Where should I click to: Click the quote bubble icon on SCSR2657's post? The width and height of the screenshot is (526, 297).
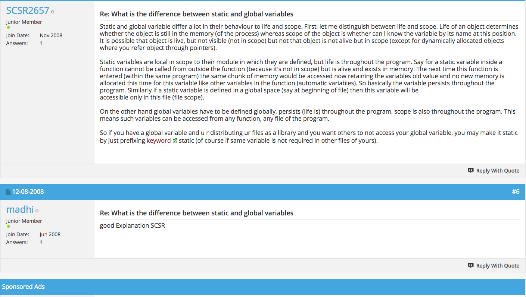pyautogui.click(x=471, y=170)
